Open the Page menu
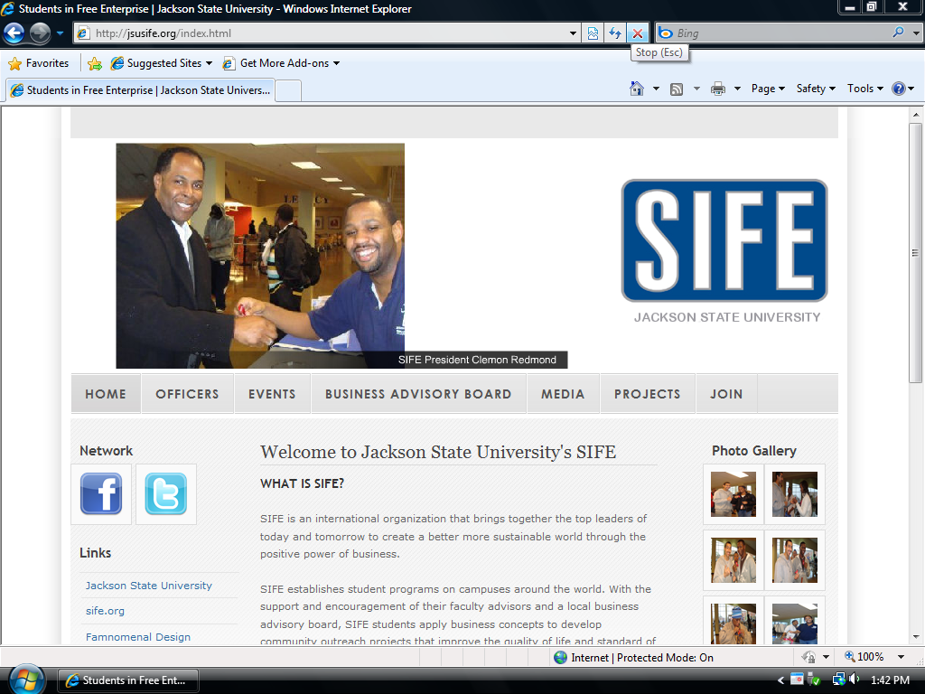This screenshot has height=694, width=925. point(768,89)
